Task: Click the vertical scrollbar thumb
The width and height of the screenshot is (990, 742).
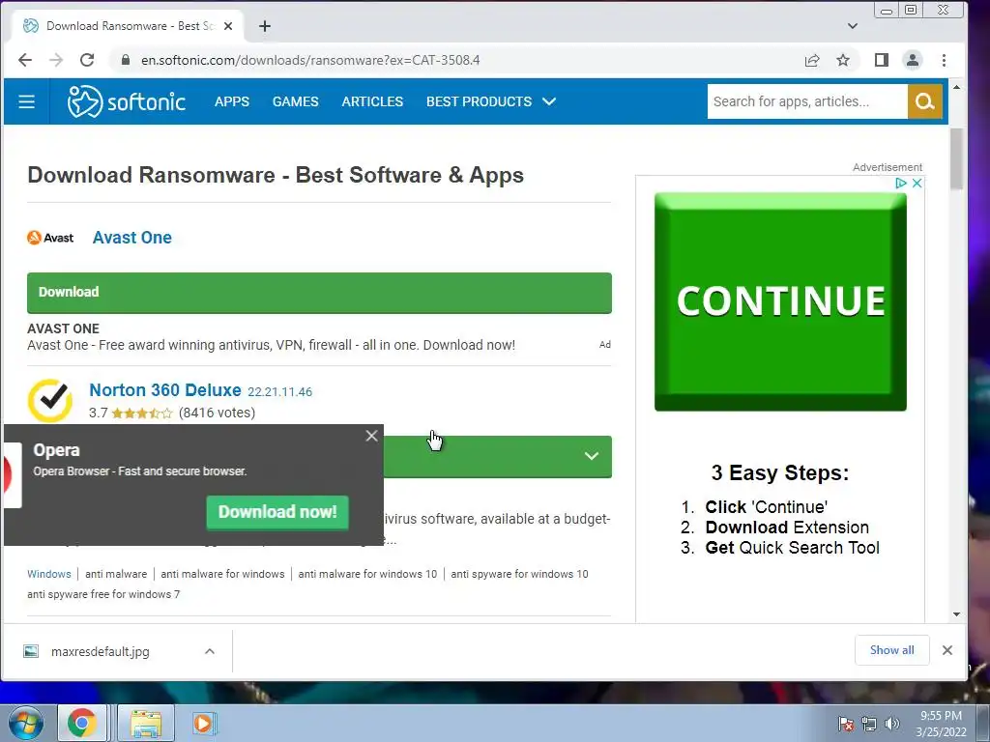Action: (956, 159)
